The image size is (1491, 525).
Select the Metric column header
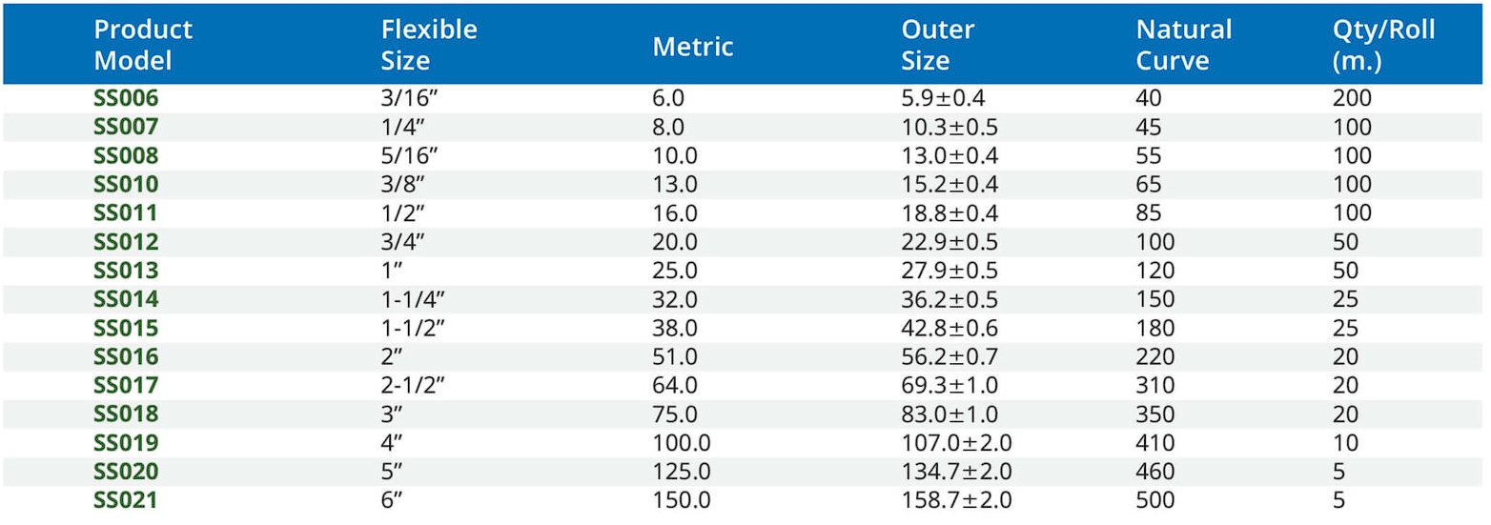693,47
